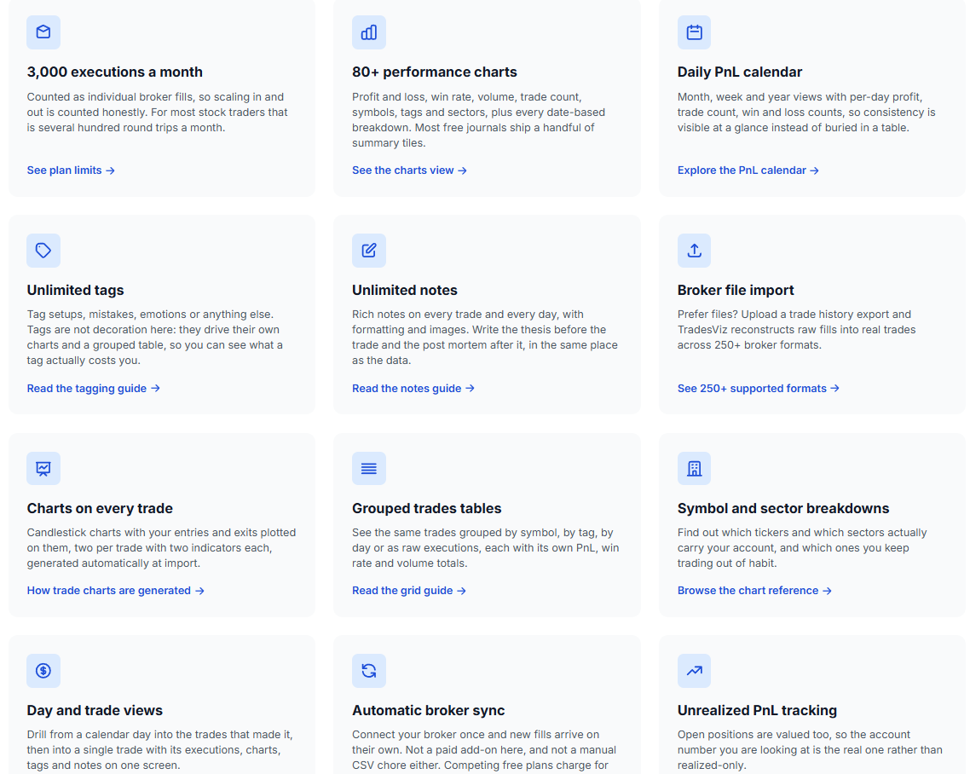Follow the Explore the PnL calendar link
970x774 pixels.
(748, 170)
